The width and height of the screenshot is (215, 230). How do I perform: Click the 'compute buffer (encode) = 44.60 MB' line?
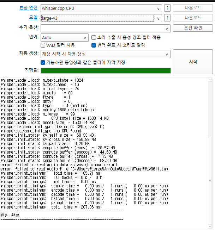(x=59, y=152)
